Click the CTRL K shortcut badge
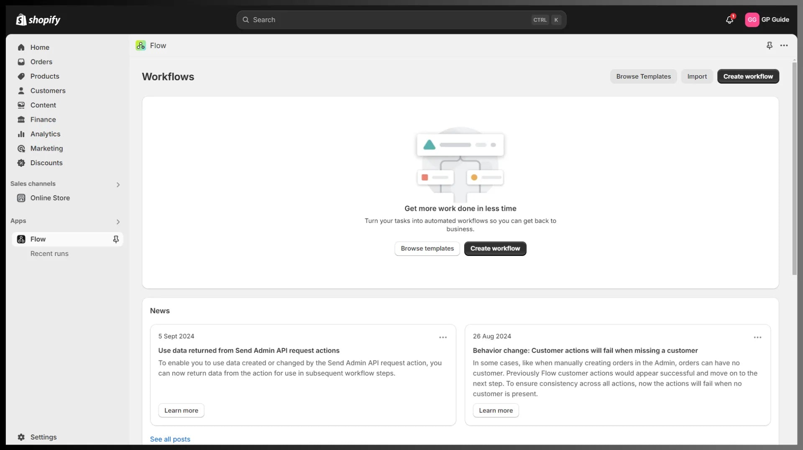The width and height of the screenshot is (803, 450). [x=546, y=20]
